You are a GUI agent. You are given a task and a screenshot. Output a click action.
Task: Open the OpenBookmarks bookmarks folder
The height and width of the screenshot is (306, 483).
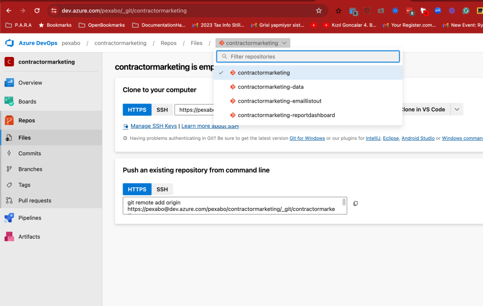pos(102,25)
